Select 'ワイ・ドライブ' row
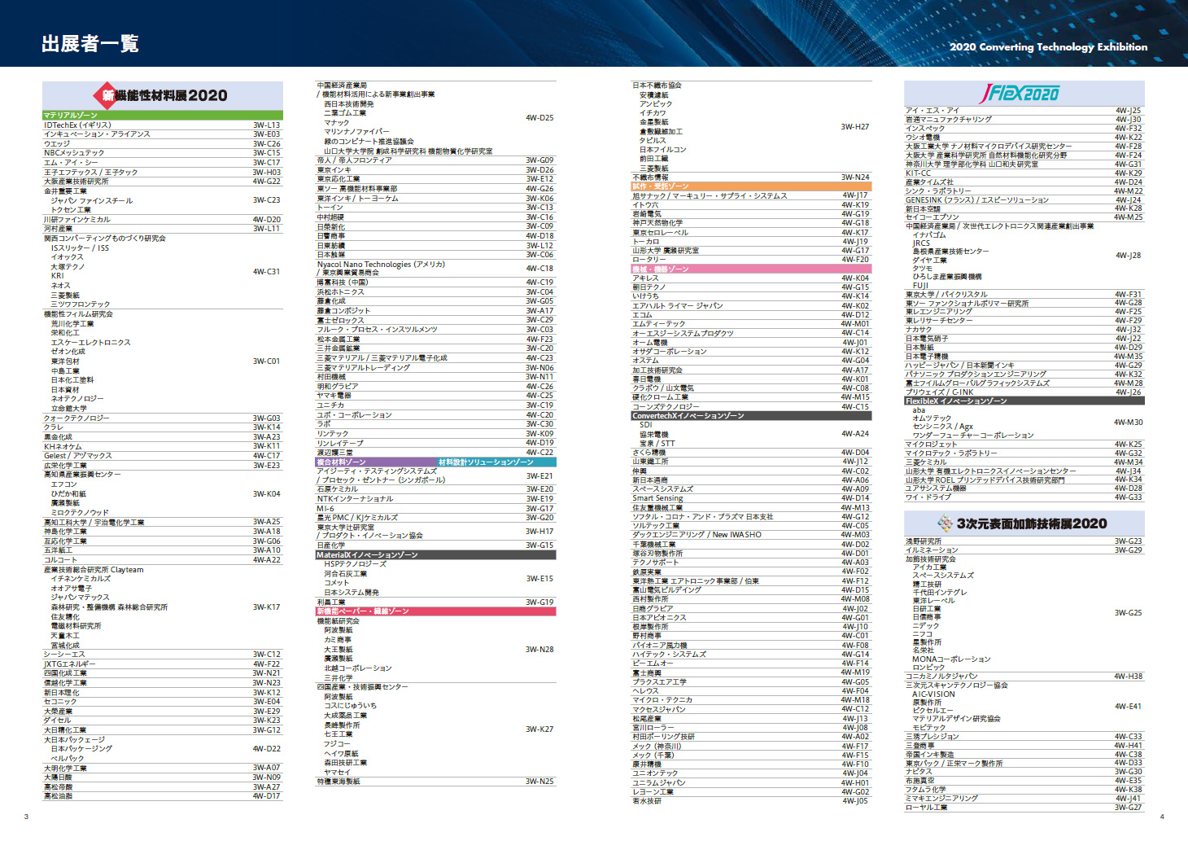This screenshot has width=1188, height=841. point(1024,497)
